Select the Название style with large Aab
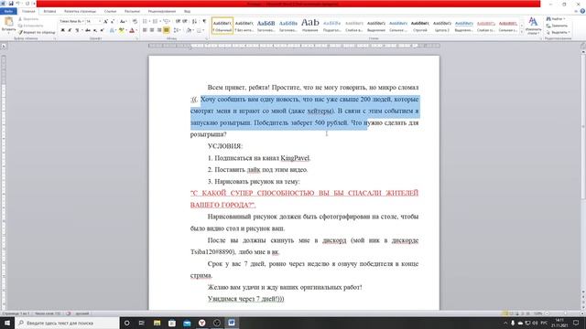The width and height of the screenshot is (586, 329). click(x=310, y=26)
